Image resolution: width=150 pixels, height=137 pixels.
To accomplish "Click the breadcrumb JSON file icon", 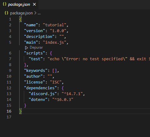I will (x=6, y=13).
